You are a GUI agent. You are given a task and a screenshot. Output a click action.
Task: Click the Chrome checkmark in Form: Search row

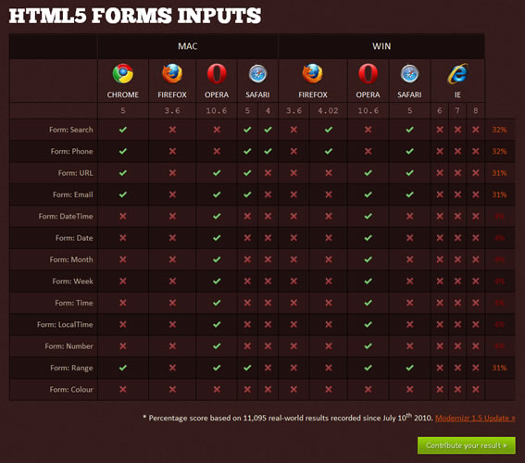tap(123, 130)
